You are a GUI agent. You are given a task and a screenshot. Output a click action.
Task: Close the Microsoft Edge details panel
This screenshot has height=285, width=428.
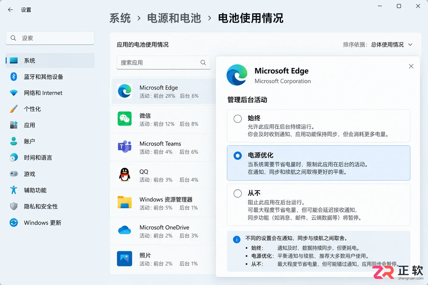411,66
